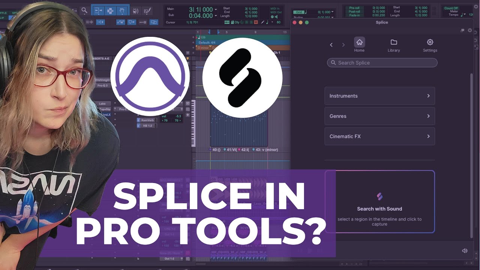480x270 pixels.
Task: Click the HB 1-2 send slot
Action: point(147,126)
